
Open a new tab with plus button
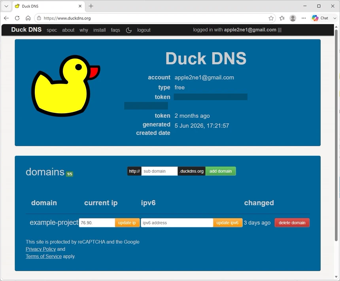coord(91,6)
